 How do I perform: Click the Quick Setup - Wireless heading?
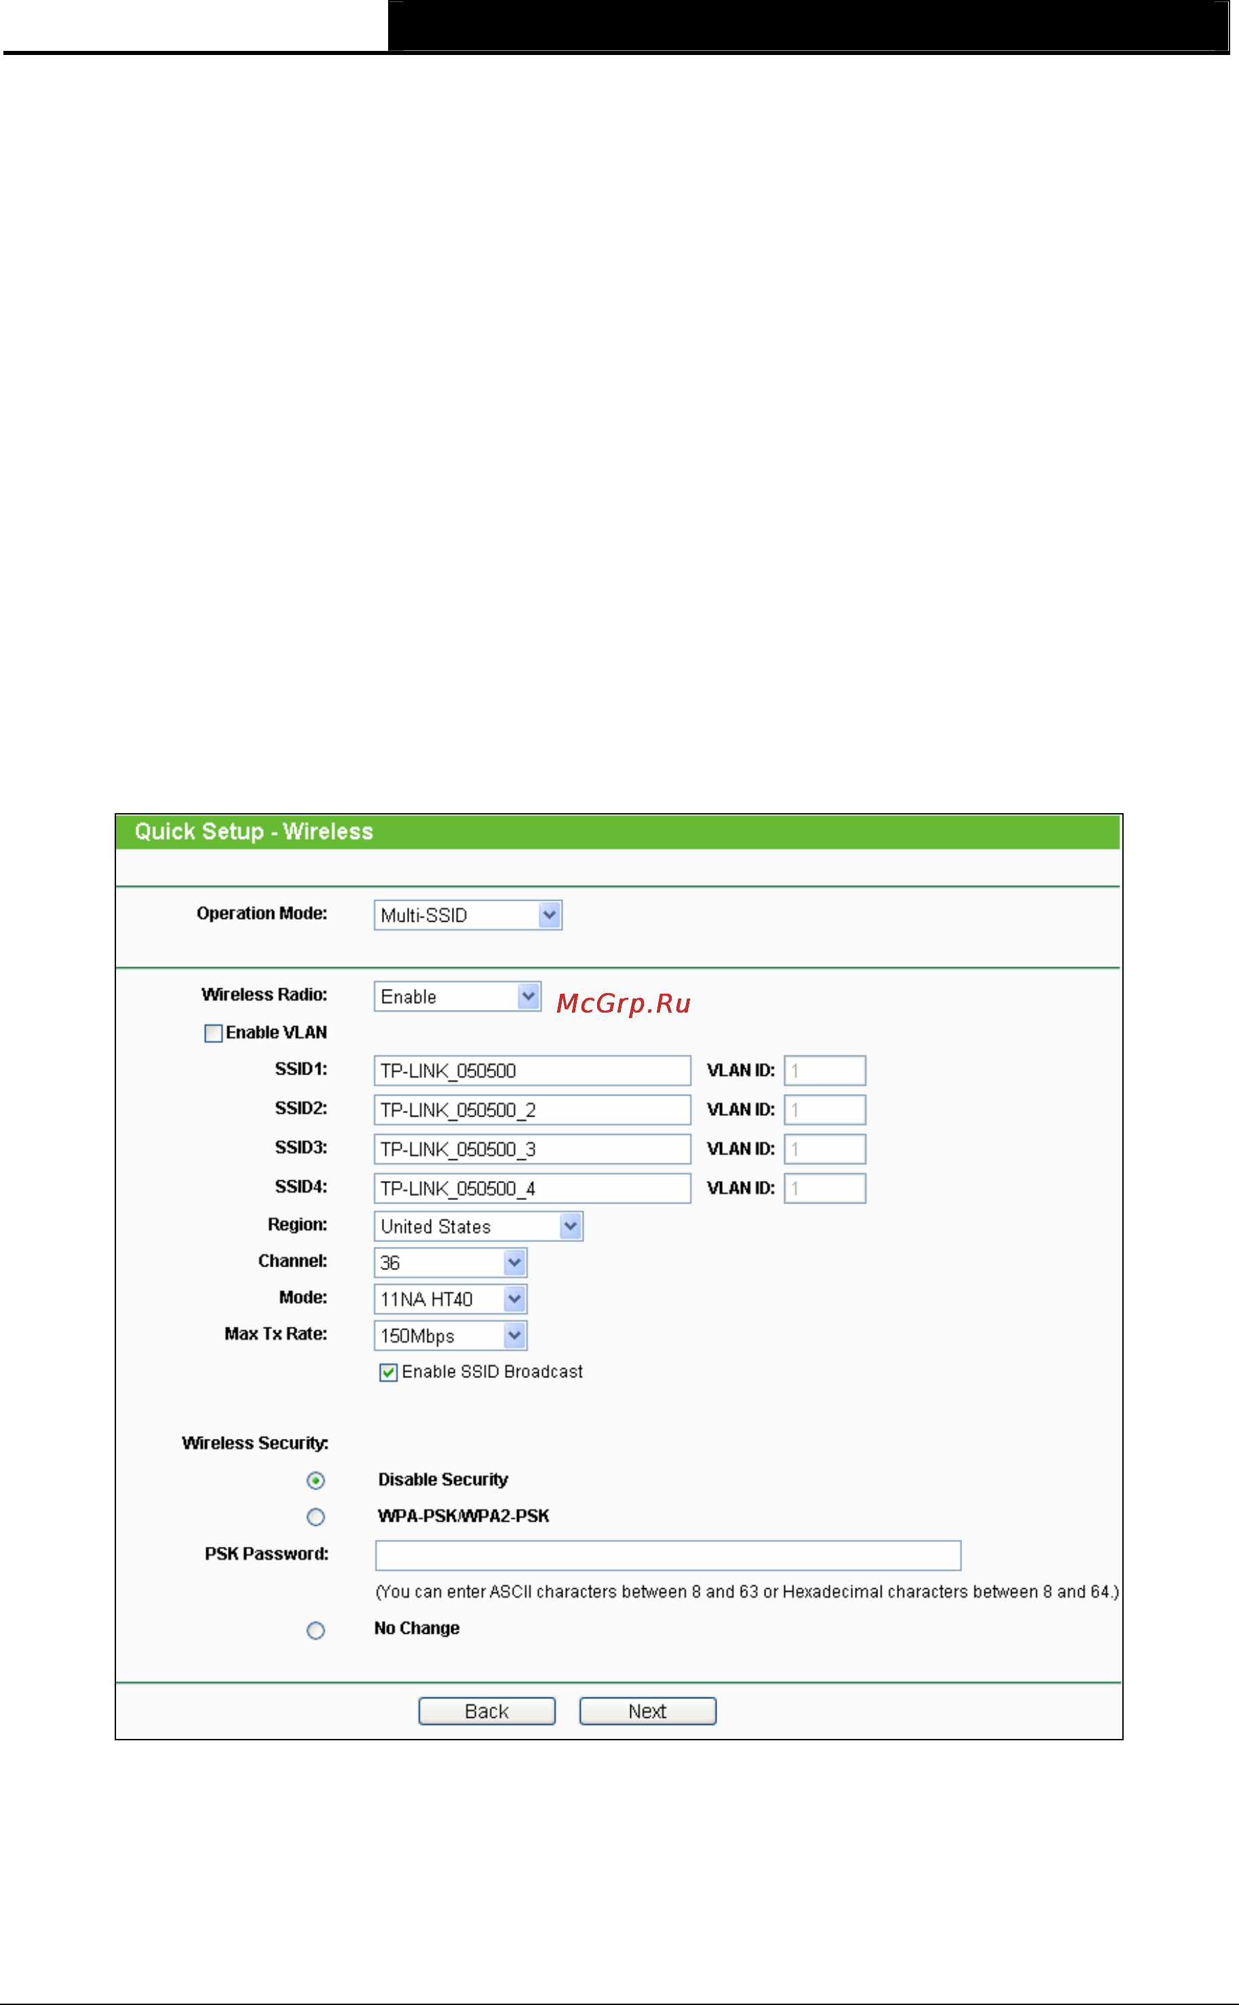click(254, 831)
